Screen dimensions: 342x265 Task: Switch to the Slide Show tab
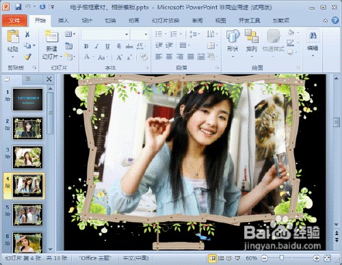click(x=166, y=20)
